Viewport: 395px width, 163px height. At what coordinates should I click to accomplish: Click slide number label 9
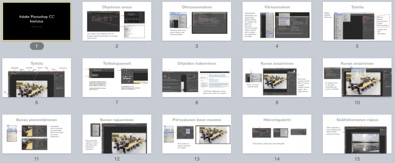277,103
